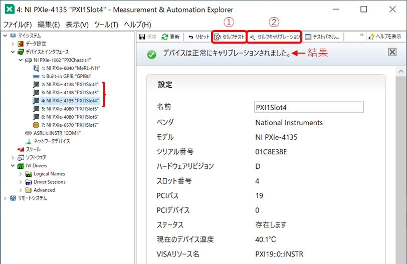Show more toolbar items with chevron
Image resolution: width=407 pixels, height=264 pixels.
362,36
